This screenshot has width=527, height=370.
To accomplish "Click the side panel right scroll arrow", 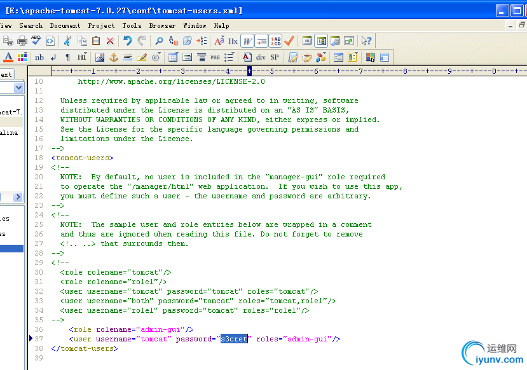I will click(18, 196).
